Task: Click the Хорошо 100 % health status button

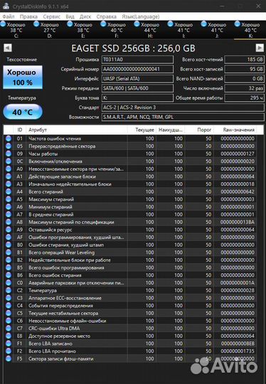Action: 23,77
